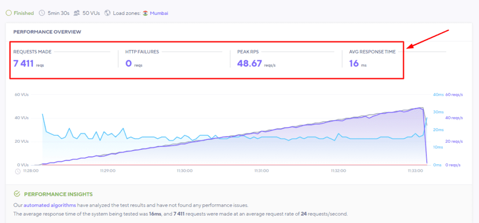Image resolution: width=479 pixels, height=223 pixels.
Task: Click the 5min 30s duration text
Action: 58,14
